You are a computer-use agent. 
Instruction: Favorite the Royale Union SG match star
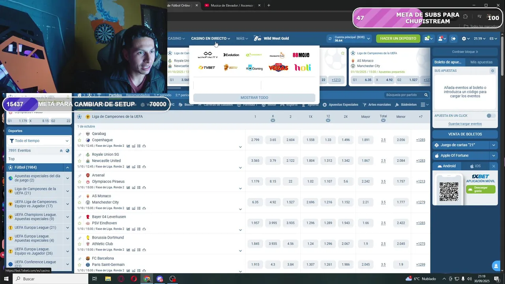(x=80, y=161)
